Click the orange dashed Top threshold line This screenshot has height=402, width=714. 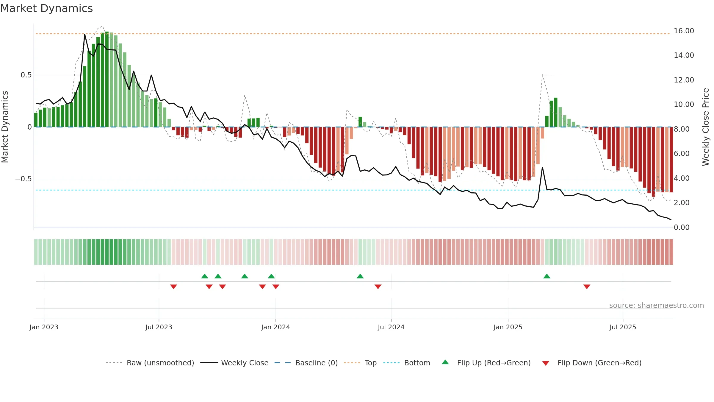353,34
